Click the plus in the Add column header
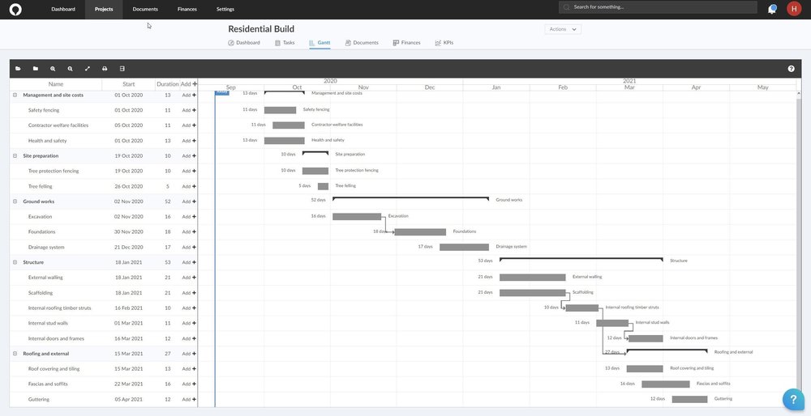 [195, 84]
